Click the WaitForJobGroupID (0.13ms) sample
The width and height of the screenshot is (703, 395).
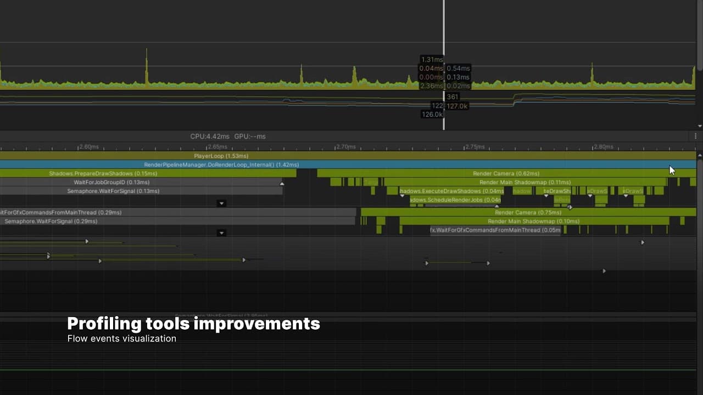click(141, 182)
